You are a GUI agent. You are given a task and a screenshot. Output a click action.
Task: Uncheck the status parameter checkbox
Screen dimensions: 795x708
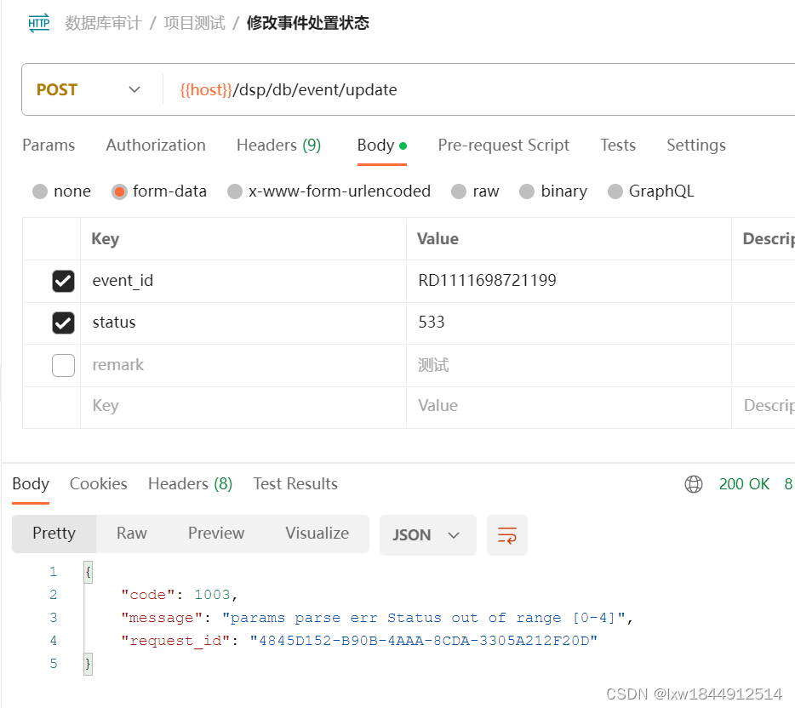63,323
